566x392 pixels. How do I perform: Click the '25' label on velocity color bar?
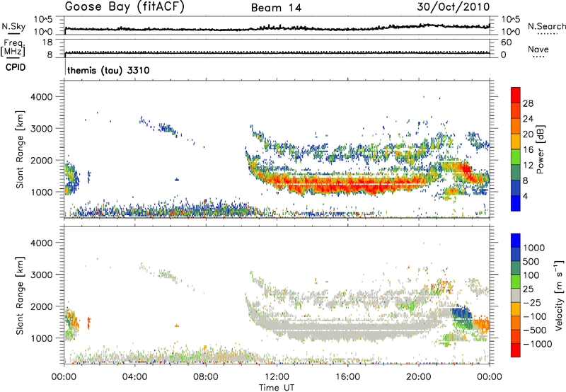click(x=528, y=289)
